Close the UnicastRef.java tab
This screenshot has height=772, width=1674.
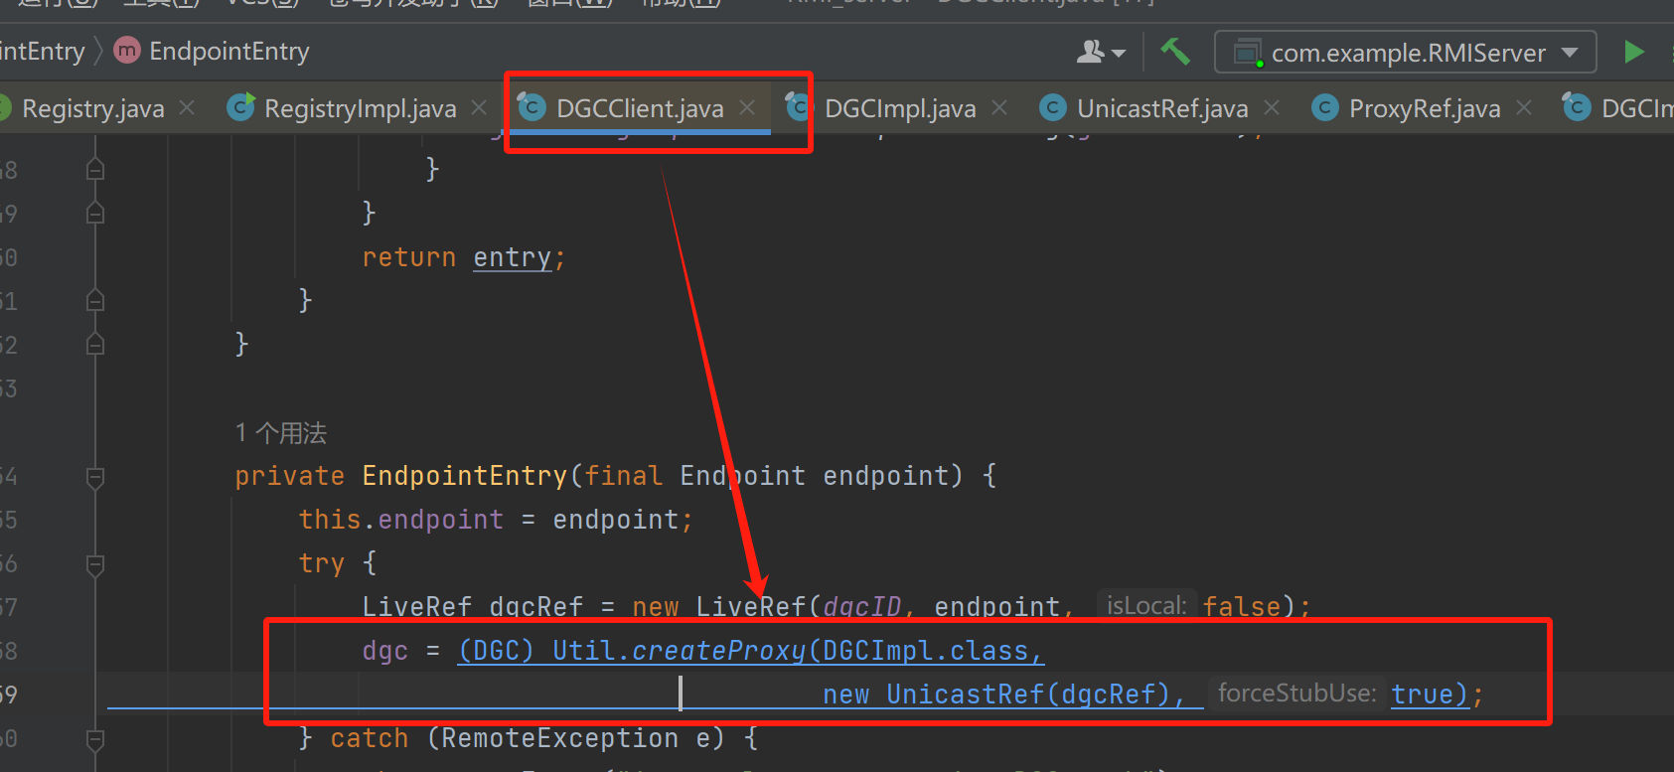tap(1272, 107)
